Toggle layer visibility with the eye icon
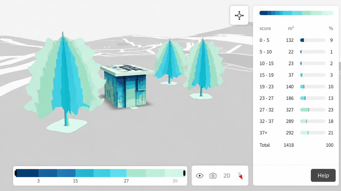The image size is (341, 191). pyautogui.click(x=200, y=176)
